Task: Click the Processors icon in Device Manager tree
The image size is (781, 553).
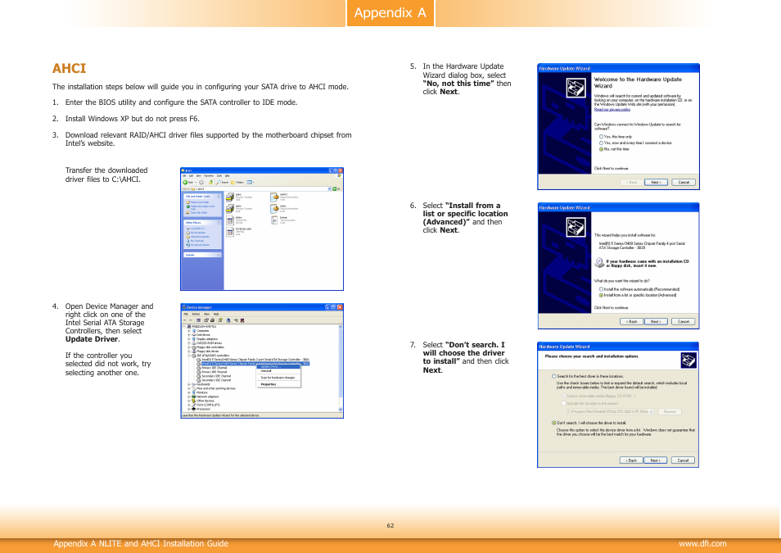Action: click(194, 409)
